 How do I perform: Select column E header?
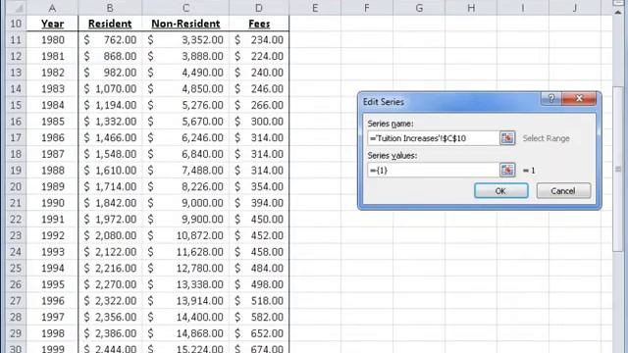315,8
